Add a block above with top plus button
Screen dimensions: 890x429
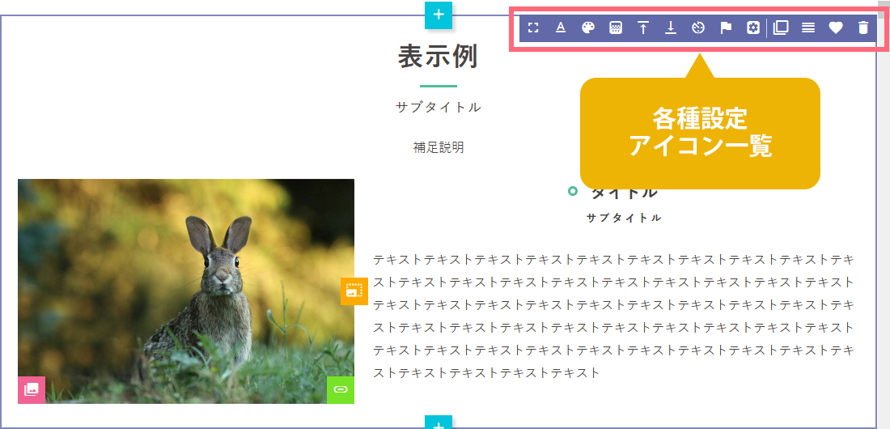pyautogui.click(x=438, y=15)
